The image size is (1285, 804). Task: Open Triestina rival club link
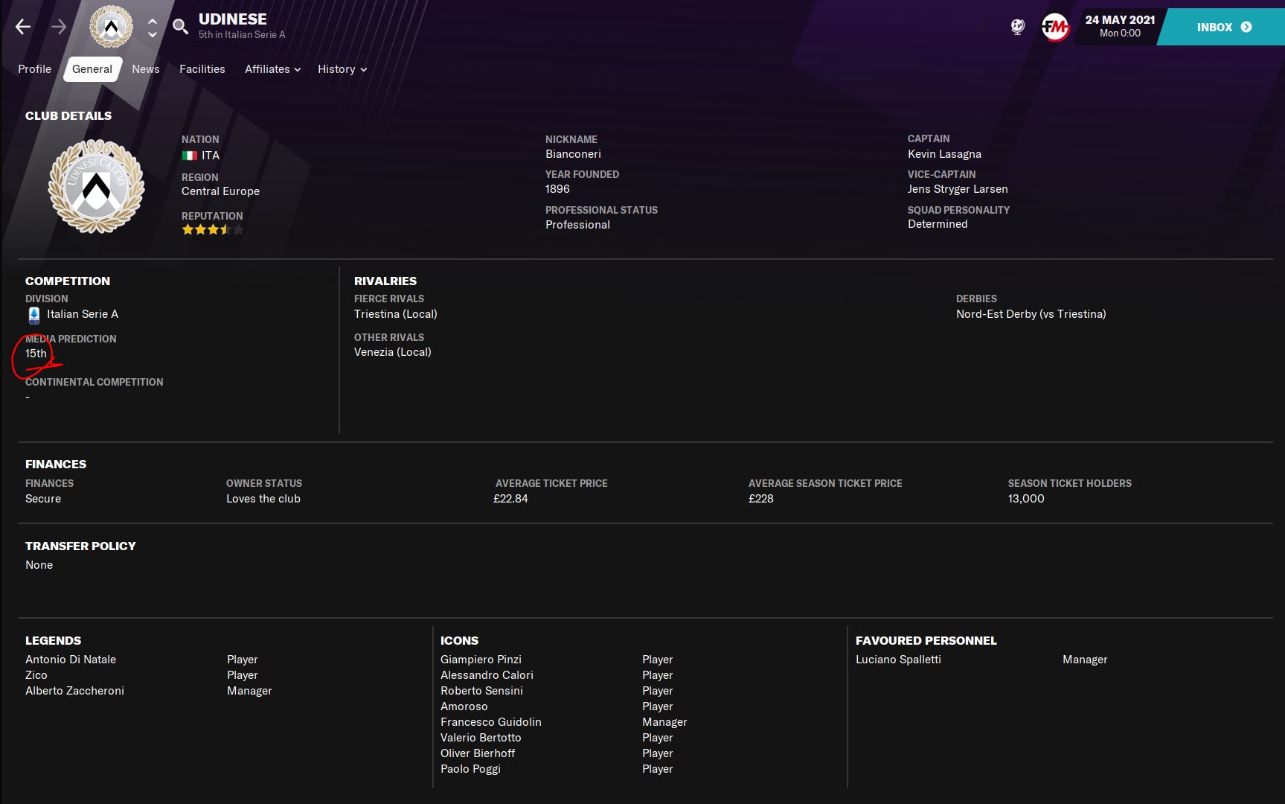point(395,314)
